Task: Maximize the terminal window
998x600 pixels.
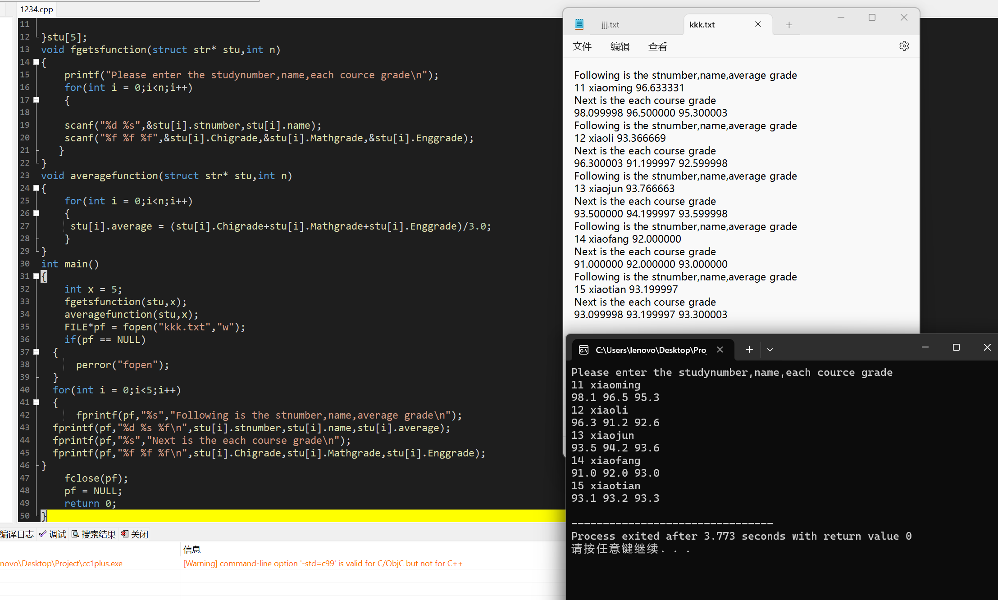Action: click(956, 347)
